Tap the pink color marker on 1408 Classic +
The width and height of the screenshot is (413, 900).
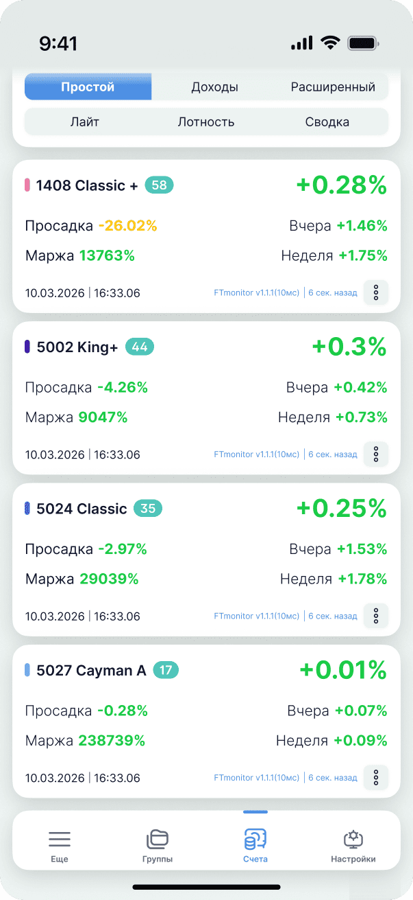pyautogui.click(x=27, y=185)
